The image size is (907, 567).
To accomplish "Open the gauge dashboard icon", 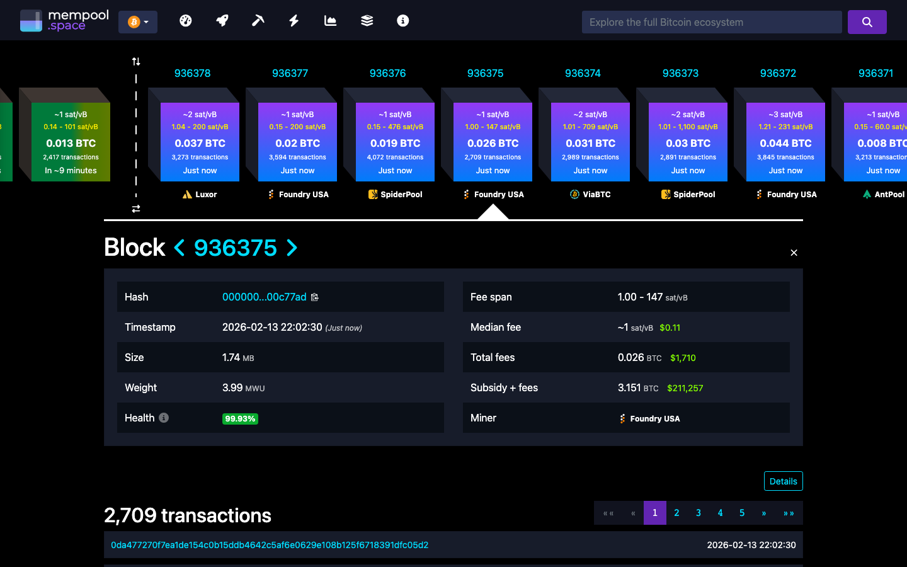I will [186, 20].
